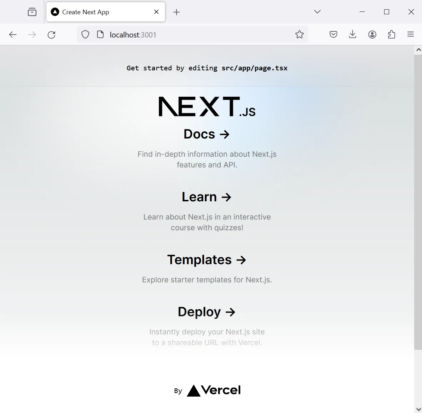Click the page scrollbar down arrow

[x=418, y=409]
